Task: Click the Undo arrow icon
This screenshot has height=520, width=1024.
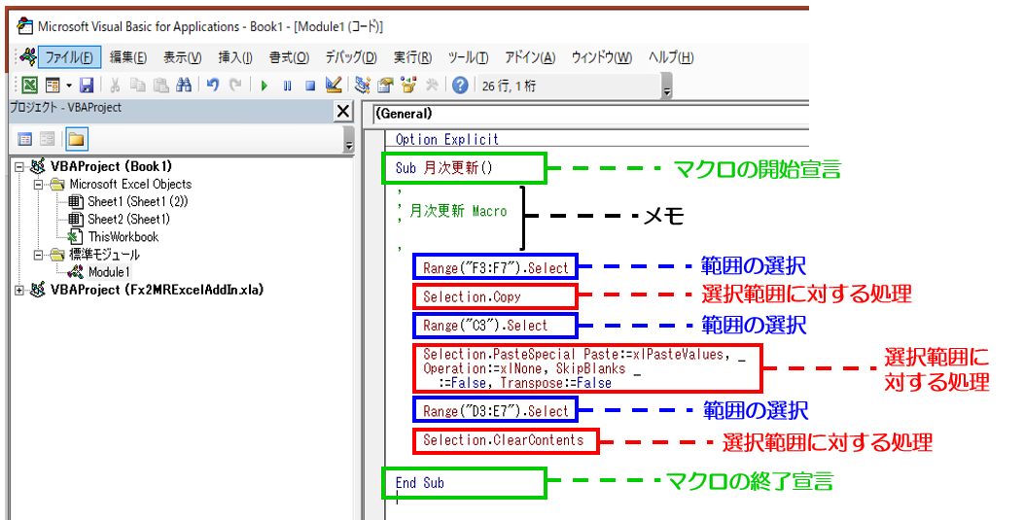Action: 212,86
